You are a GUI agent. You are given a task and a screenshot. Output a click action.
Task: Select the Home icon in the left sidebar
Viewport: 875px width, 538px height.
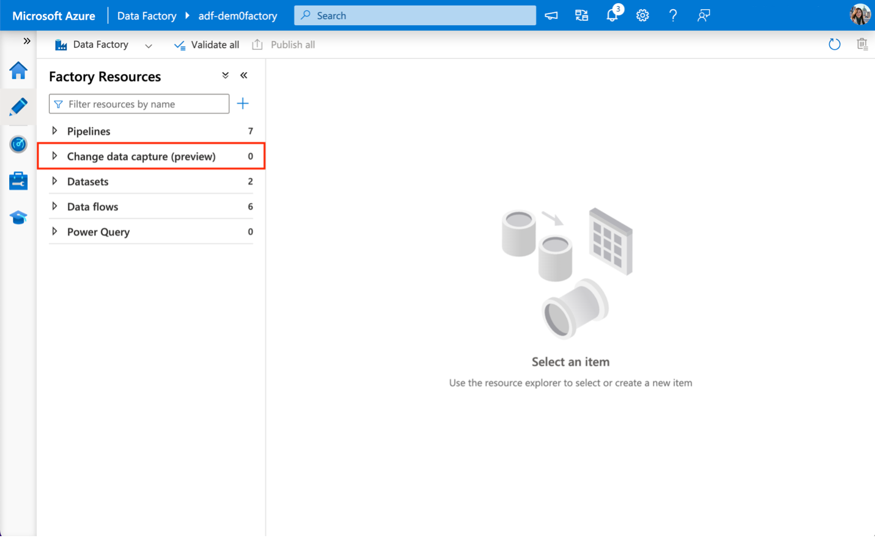tap(18, 72)
